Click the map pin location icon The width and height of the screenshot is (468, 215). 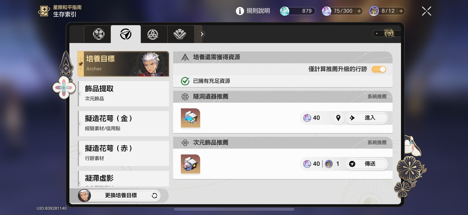pos(338,118)
